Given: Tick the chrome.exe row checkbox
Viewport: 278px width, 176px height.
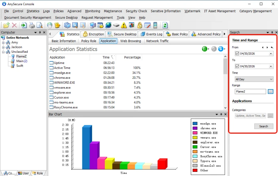Looking at the screenshot, I should (51, 78).
